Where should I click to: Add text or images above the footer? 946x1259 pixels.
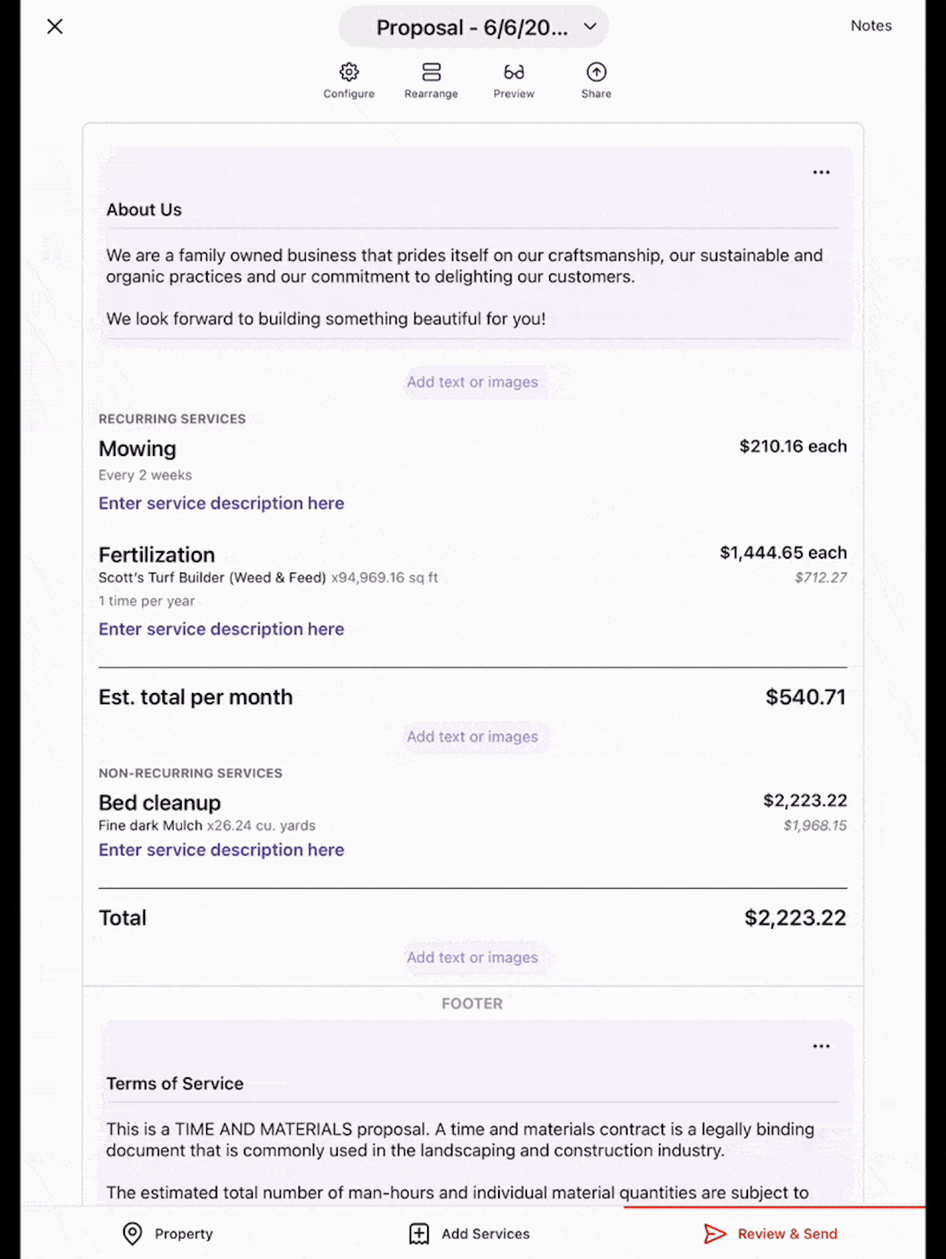(472, 958)
